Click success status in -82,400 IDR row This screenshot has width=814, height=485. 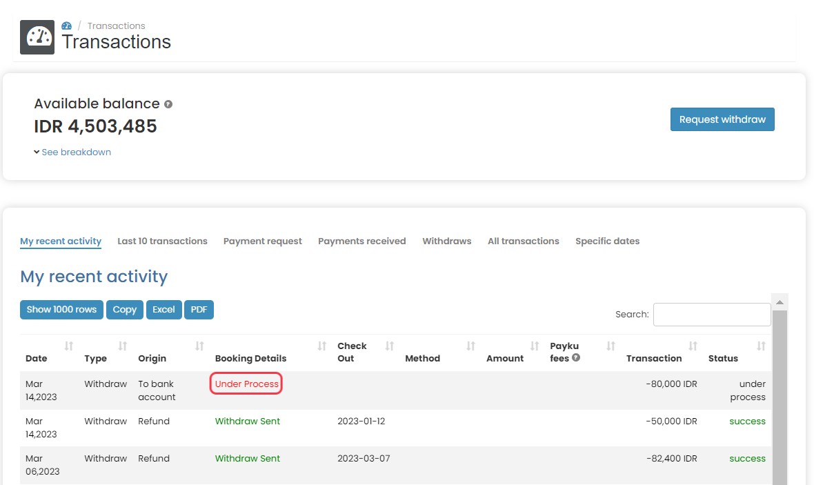tap(748, 459)
